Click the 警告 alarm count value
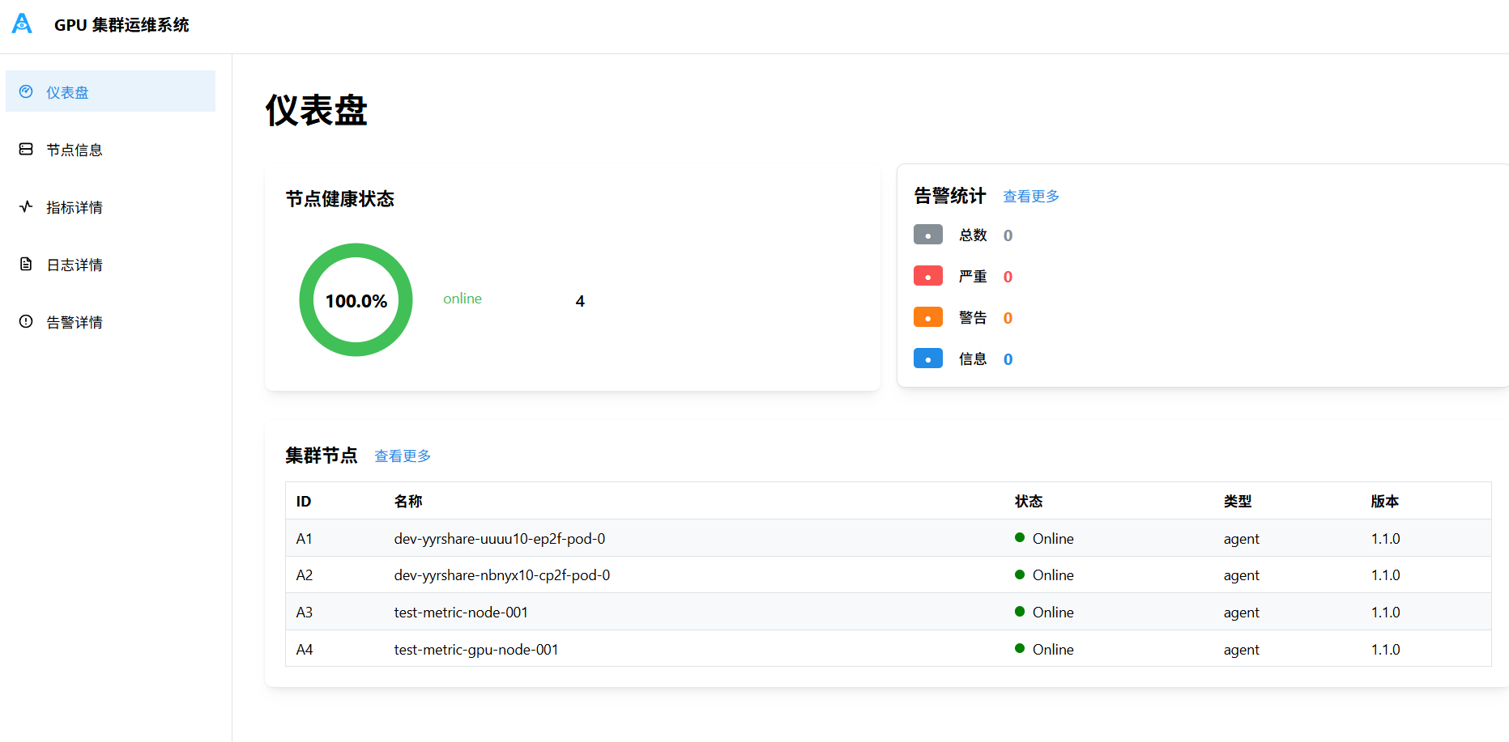 pyautogui.click(x=1008, y=318)
